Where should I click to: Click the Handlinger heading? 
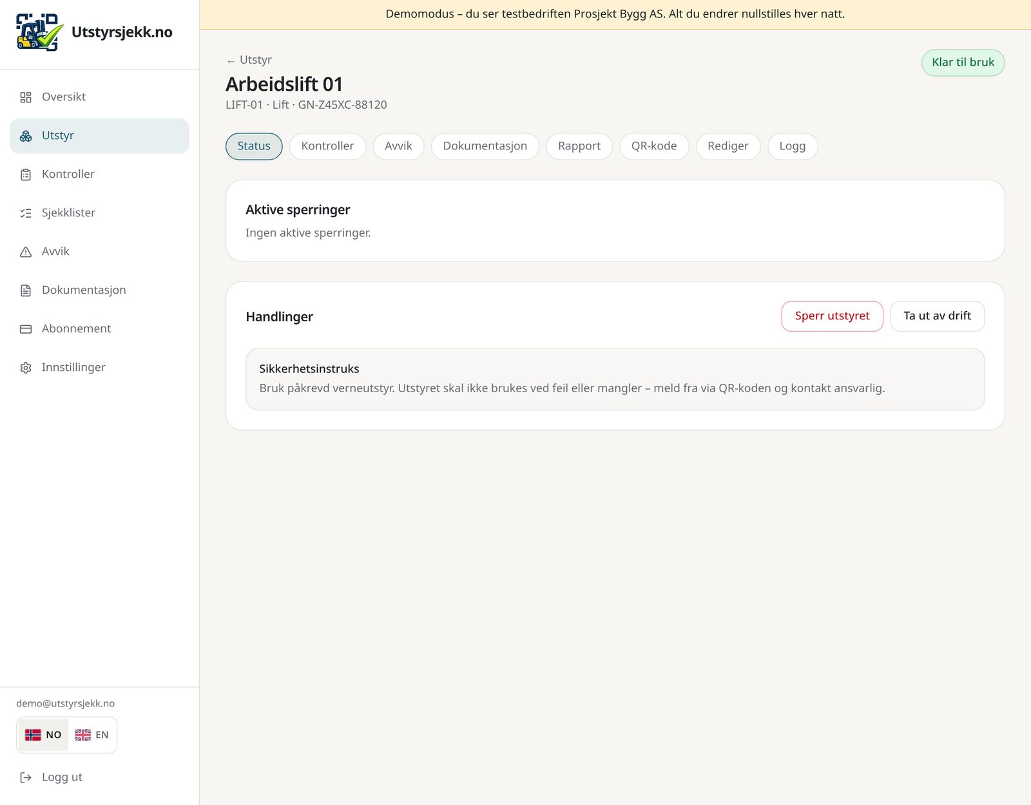coord(279,317)
